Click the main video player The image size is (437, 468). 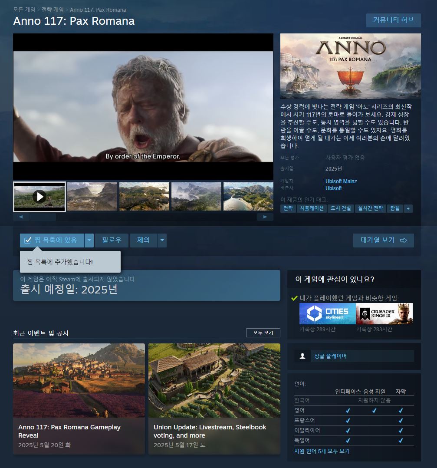[x=143, y=106]
